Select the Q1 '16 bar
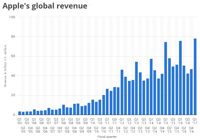The width and height of the screenshot is (200, 140). pyautogui.click(x=180, y=78)
